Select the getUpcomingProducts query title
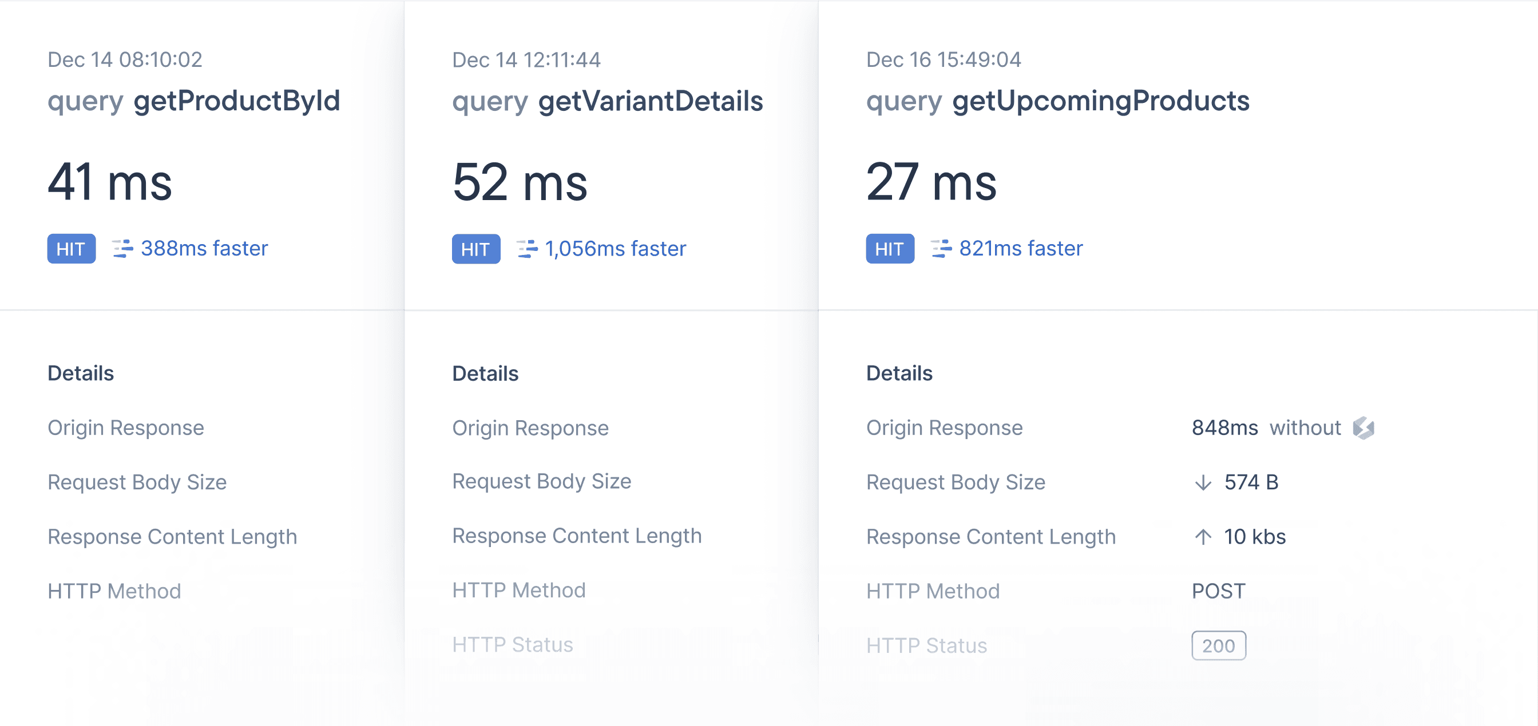The height and width of the screenshot is (726, 1538). pos(1100,100)
